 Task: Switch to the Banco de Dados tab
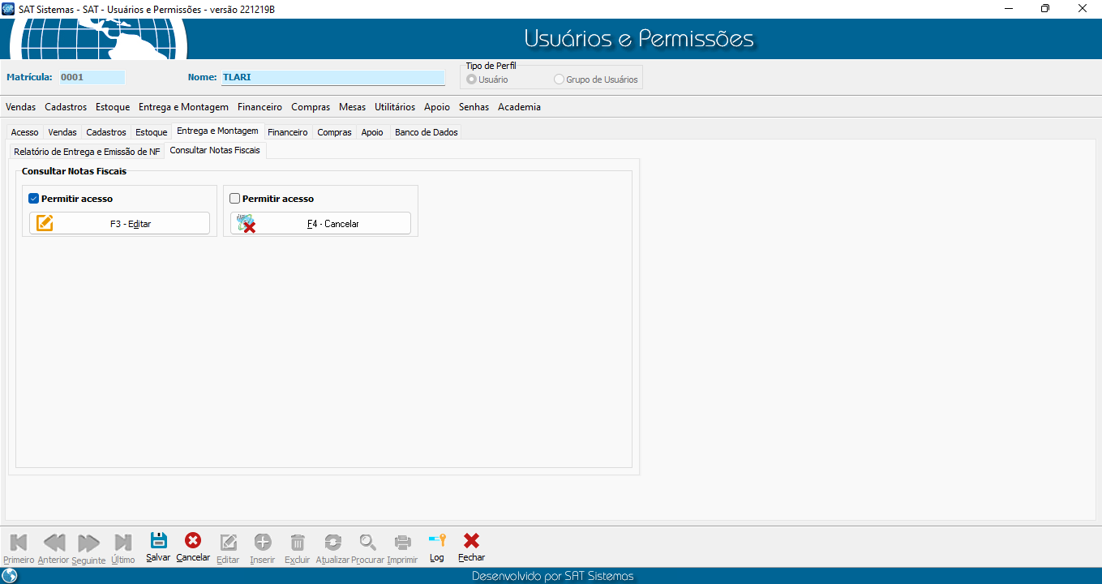tap(426, 132)
